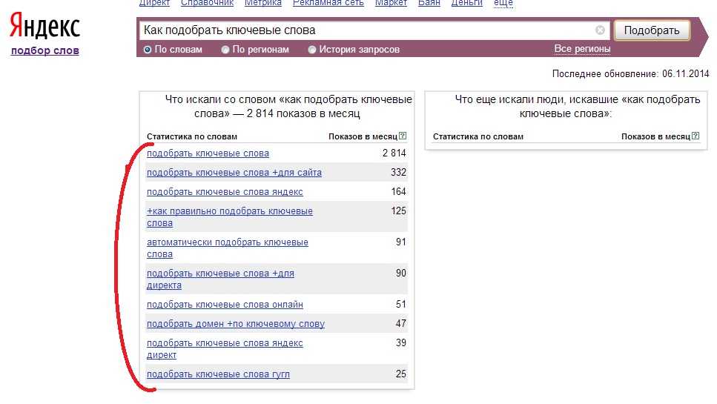Open 'подобрать ключевые слова онлайн' link
This screenshot has height=404, width=717.
click(x=225, y=305)
